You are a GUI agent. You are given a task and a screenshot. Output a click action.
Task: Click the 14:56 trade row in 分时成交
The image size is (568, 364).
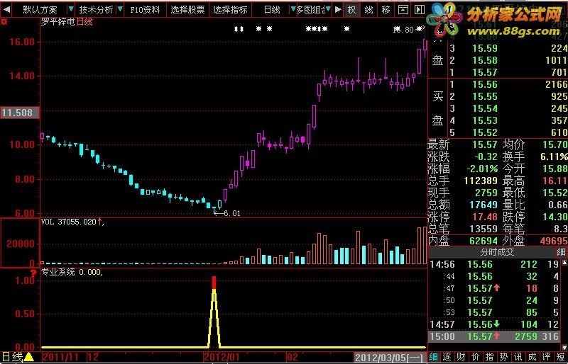point(495,265)
